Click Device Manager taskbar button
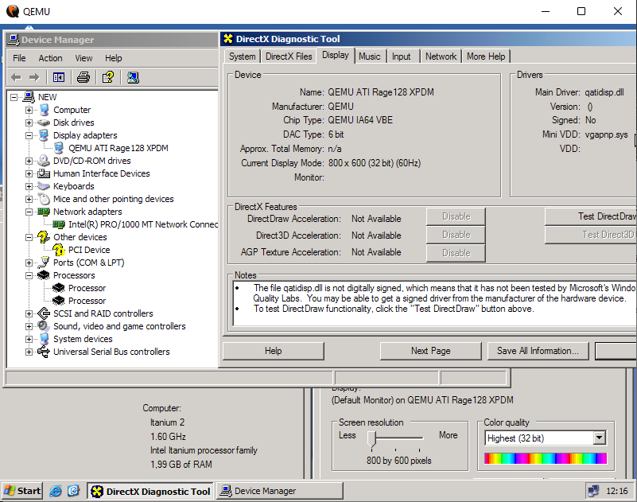This screenshot has height=502, width=637. pos(280,491)
